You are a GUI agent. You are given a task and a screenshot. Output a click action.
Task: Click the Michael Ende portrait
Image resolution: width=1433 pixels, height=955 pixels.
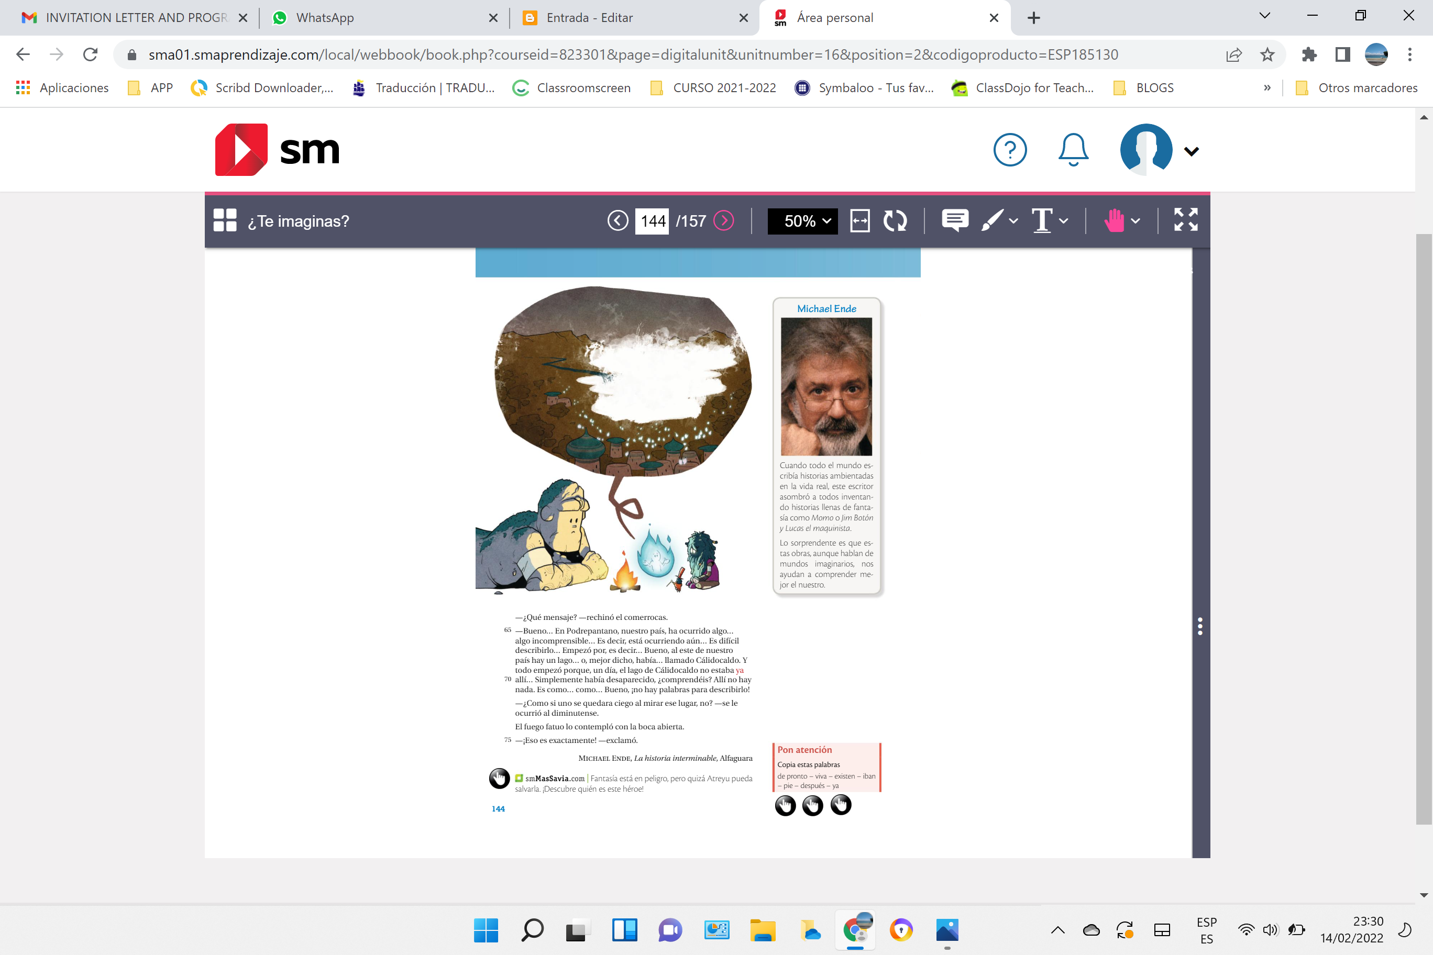(x=826, y=387)
